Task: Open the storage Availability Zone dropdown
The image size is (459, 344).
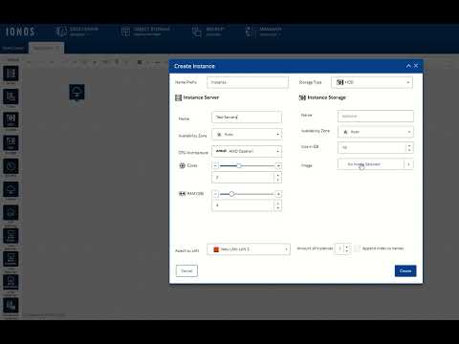Action: click(x=376, y=132)
